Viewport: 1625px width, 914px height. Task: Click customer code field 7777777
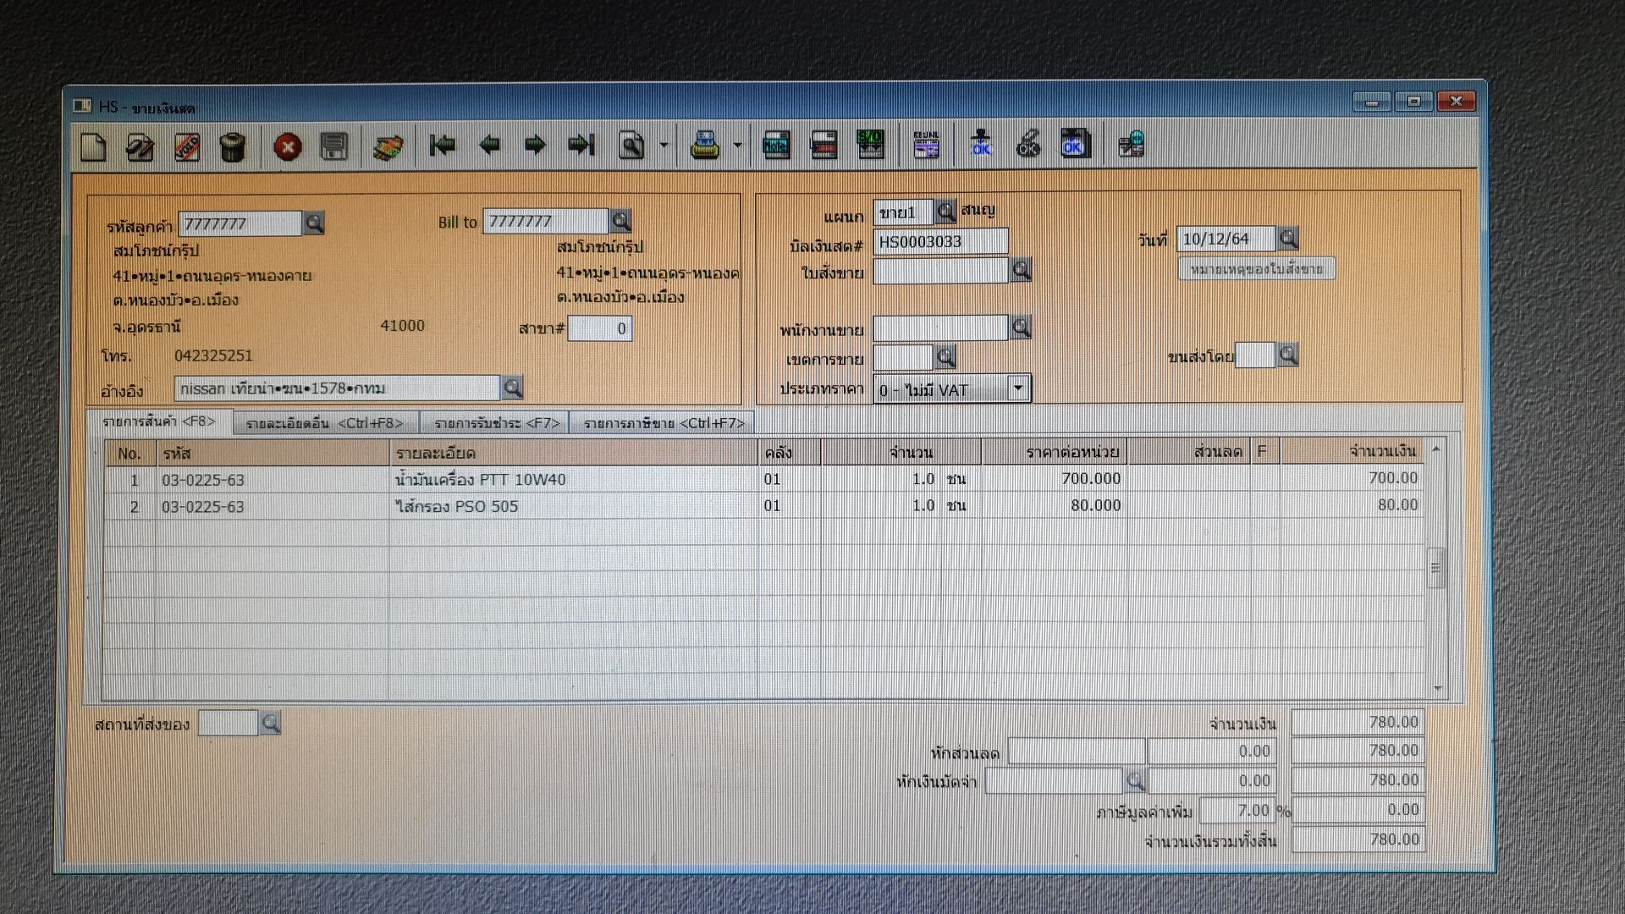[240, 223]
